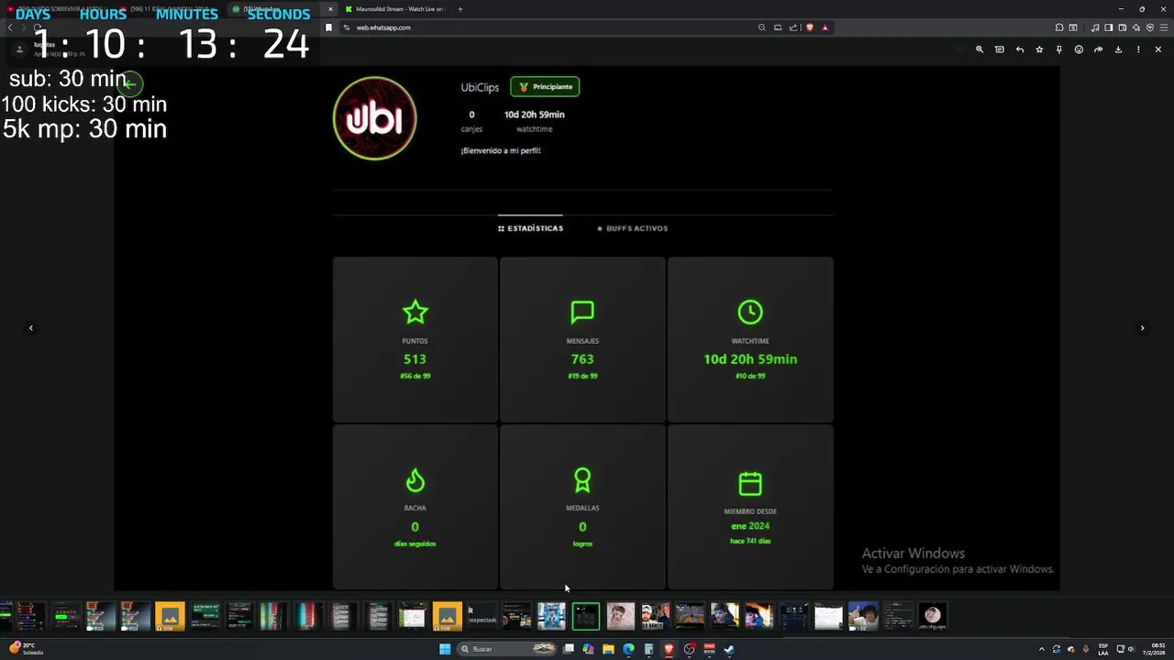Click the Puntos star stat card
Image resolution: width=1174 pixels, height=660 pixels.
415,339
